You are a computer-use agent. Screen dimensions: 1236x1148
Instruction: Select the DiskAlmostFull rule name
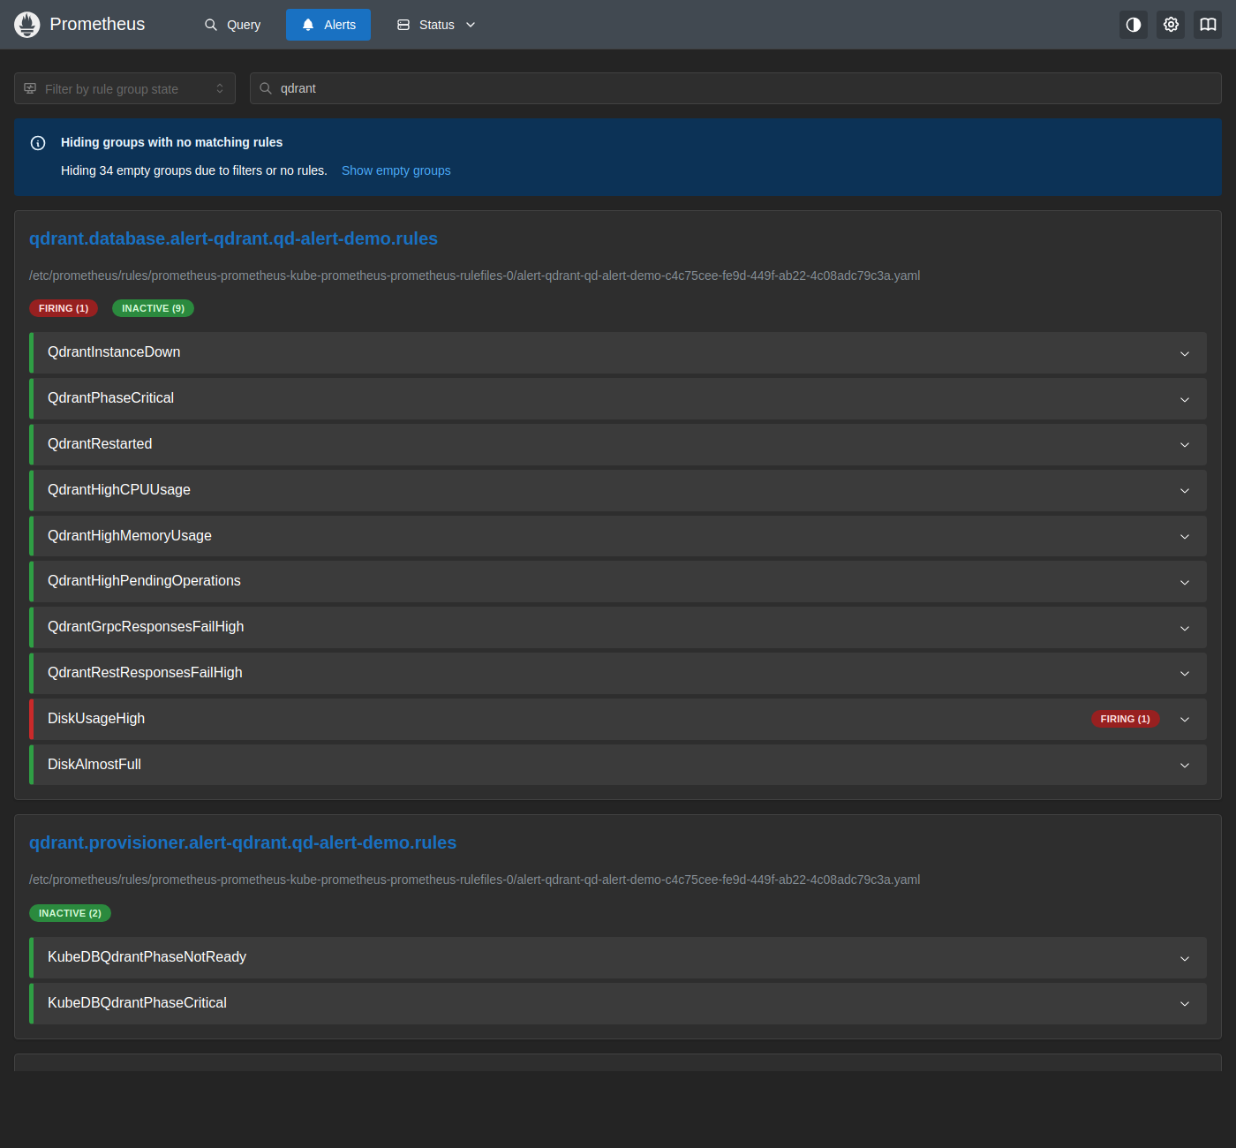click(x=94, y=765)
